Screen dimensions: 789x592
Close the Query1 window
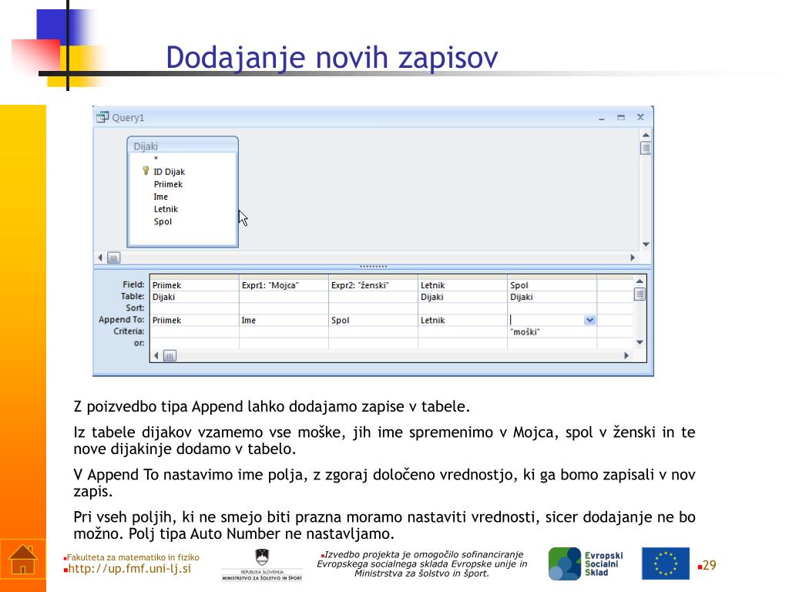640,117
